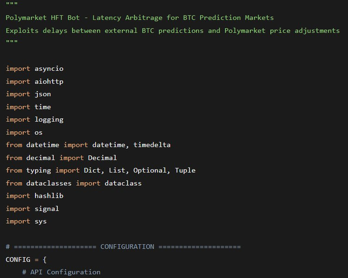348x278 pixels.
Task: Click on the 'import sys' line
Action: coord(26,221)
